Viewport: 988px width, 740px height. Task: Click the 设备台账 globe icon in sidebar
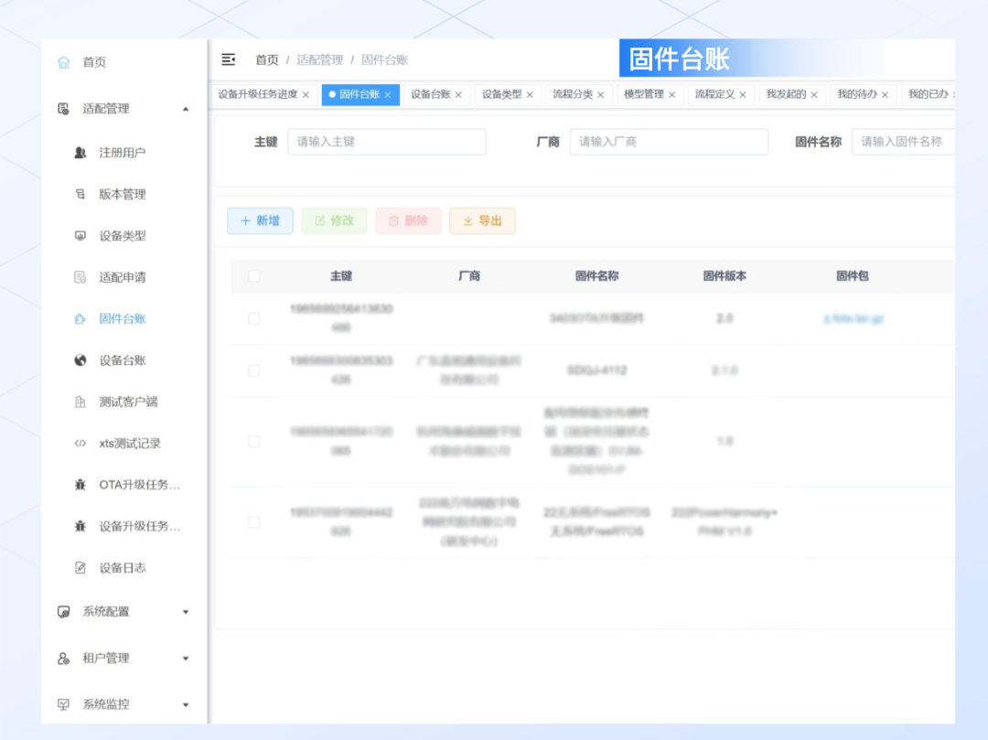tap(81, 360)
